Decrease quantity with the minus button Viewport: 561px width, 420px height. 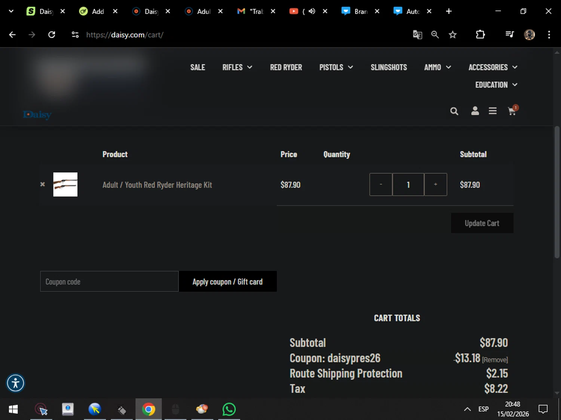point(381,184)
